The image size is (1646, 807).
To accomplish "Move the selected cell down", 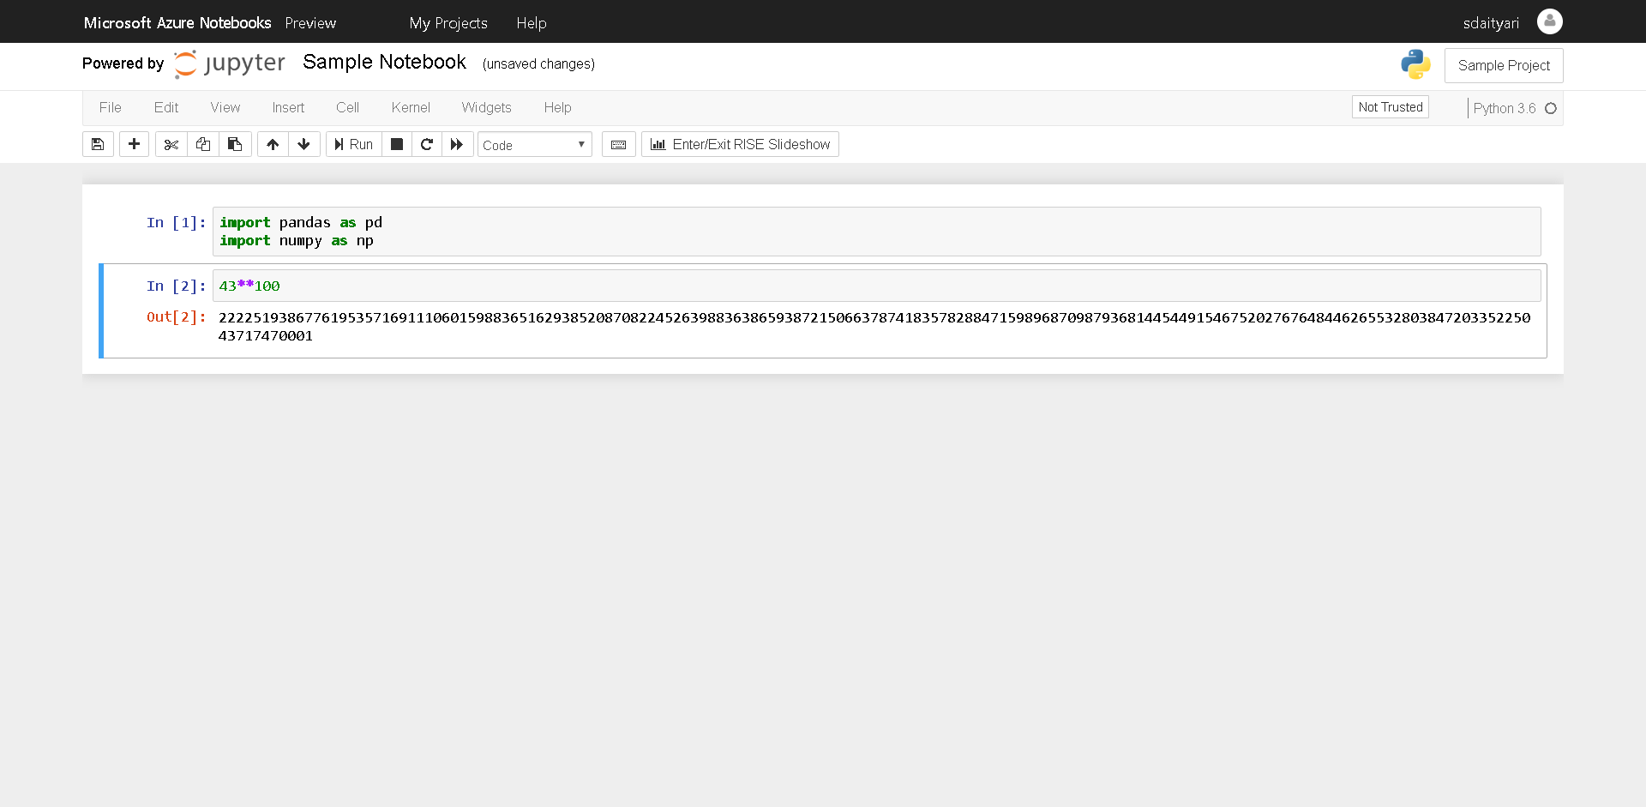I will [x=304, y=144].
